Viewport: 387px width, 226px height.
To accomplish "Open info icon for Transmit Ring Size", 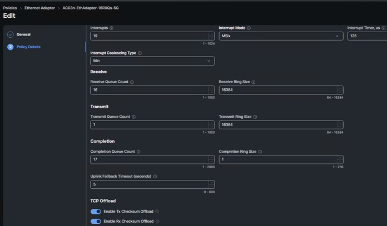I will pos(255,117).
